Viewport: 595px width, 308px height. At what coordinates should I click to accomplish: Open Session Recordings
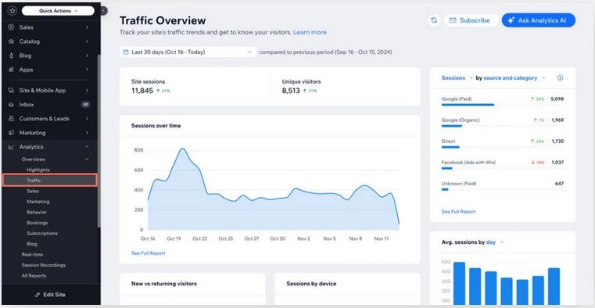(43, 265)
